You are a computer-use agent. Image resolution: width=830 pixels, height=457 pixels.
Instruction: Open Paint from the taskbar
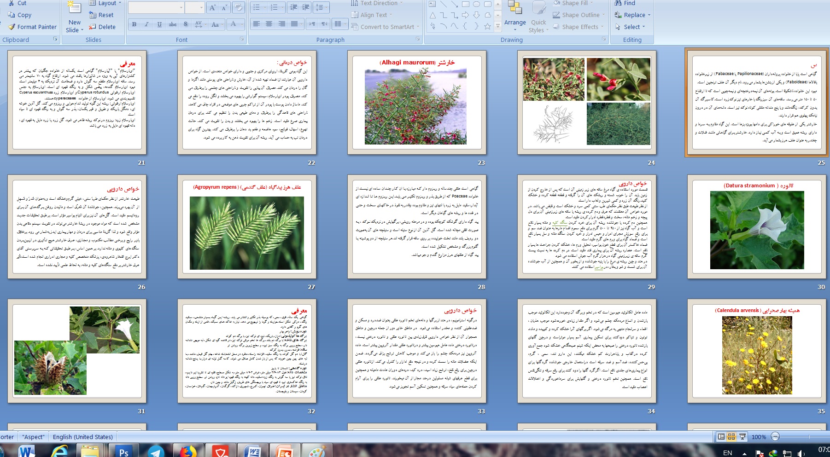(317, 451)
